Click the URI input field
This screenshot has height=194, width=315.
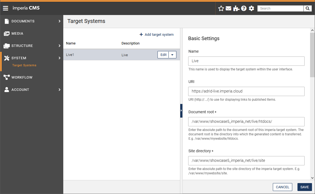tap(246, 91)
